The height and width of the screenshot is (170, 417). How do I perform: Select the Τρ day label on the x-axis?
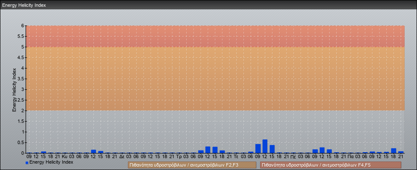coord(179,157)
